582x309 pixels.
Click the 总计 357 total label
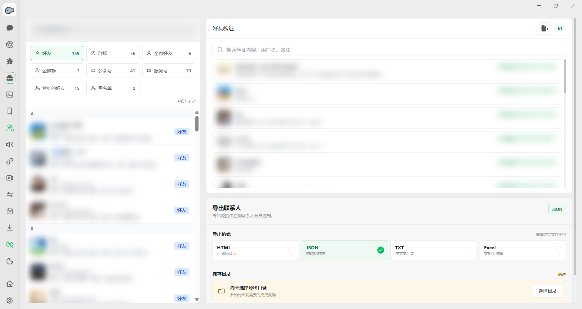pyautogui.click(x=186, y=101)
